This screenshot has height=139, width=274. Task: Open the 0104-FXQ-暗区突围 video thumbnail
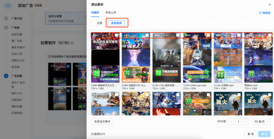pyautogui.click(x=167, y=58)
